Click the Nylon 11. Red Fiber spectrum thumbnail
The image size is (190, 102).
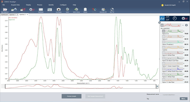[174, 80]
